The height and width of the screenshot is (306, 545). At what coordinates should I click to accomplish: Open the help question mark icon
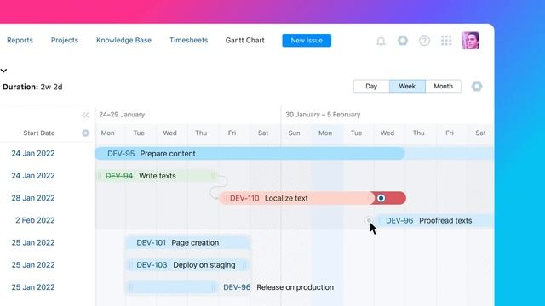[424, 41]
